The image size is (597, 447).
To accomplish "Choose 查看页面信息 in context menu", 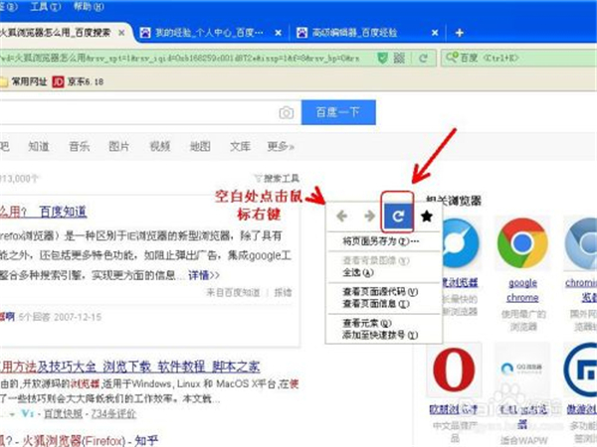I will click(383, 304).
